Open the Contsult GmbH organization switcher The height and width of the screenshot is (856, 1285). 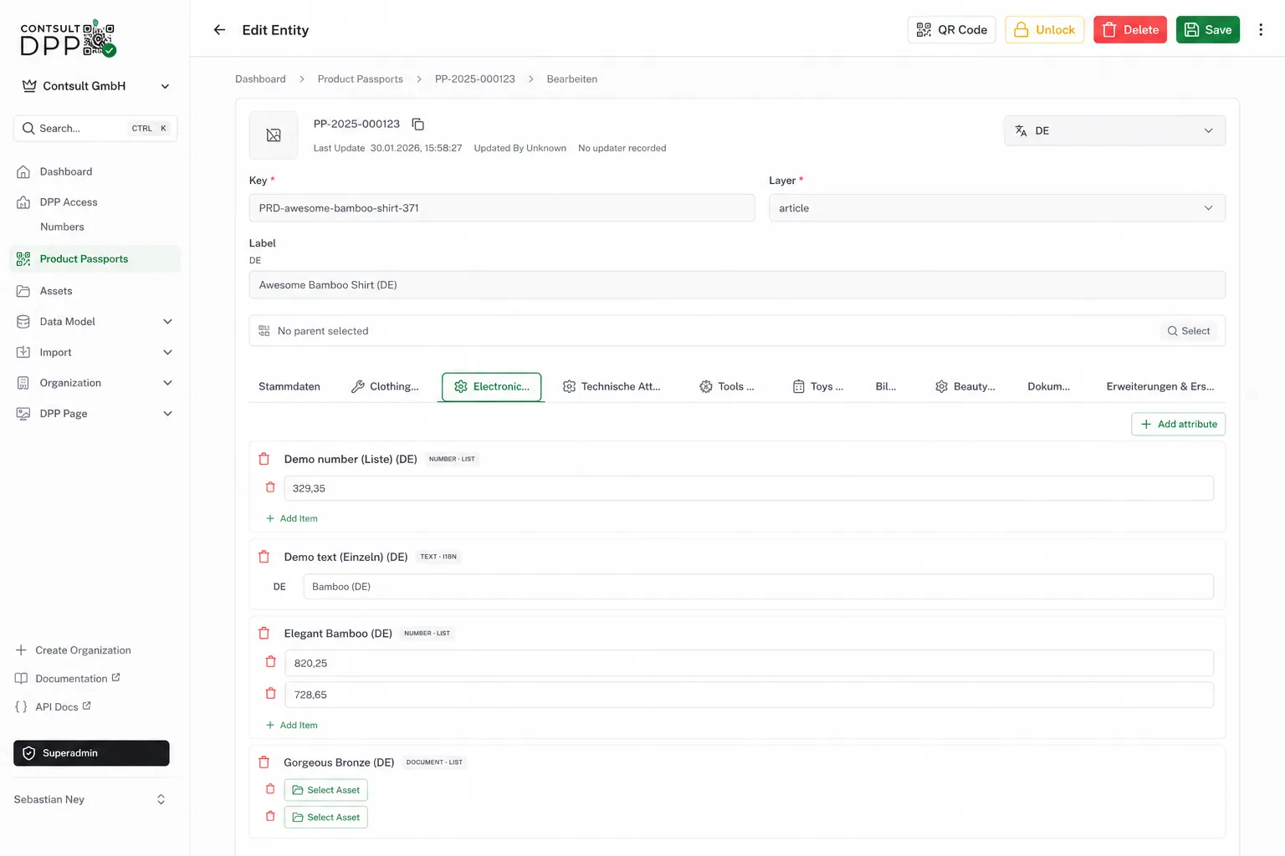point(95,86)
